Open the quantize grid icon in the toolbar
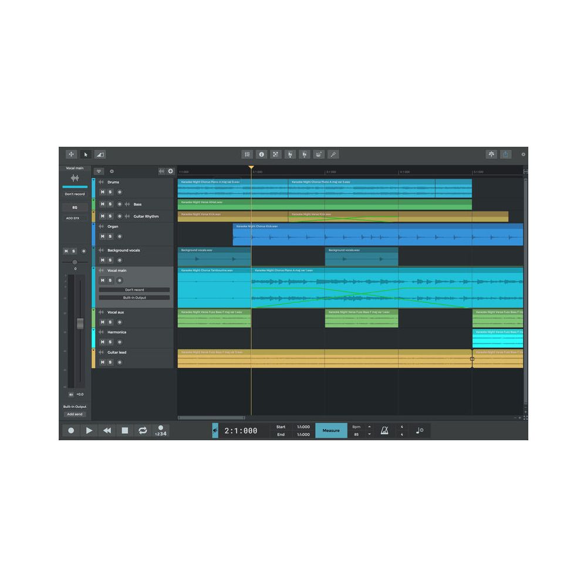587x587 pixels. coord(247,154)
